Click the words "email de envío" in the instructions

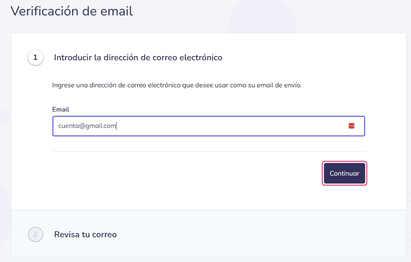click(280, 85)
